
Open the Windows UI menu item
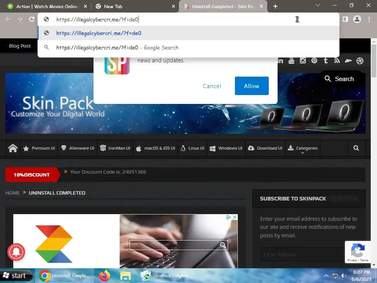226,148
